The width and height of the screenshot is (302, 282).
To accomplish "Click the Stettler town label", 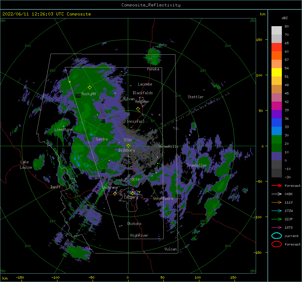I will (196, 97).
